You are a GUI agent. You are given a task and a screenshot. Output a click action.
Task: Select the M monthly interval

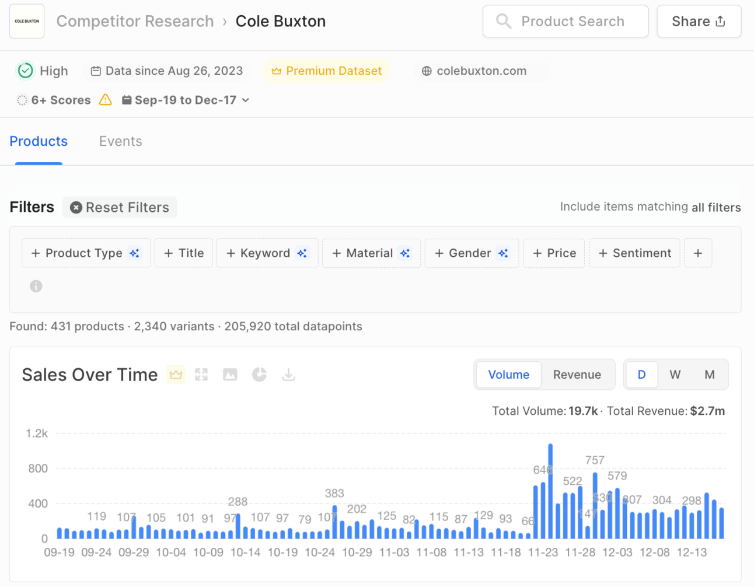click(710, 375)
